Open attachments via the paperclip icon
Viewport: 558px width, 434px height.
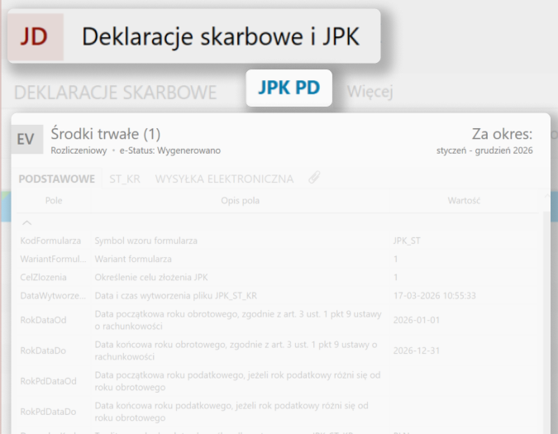point(313,178)
